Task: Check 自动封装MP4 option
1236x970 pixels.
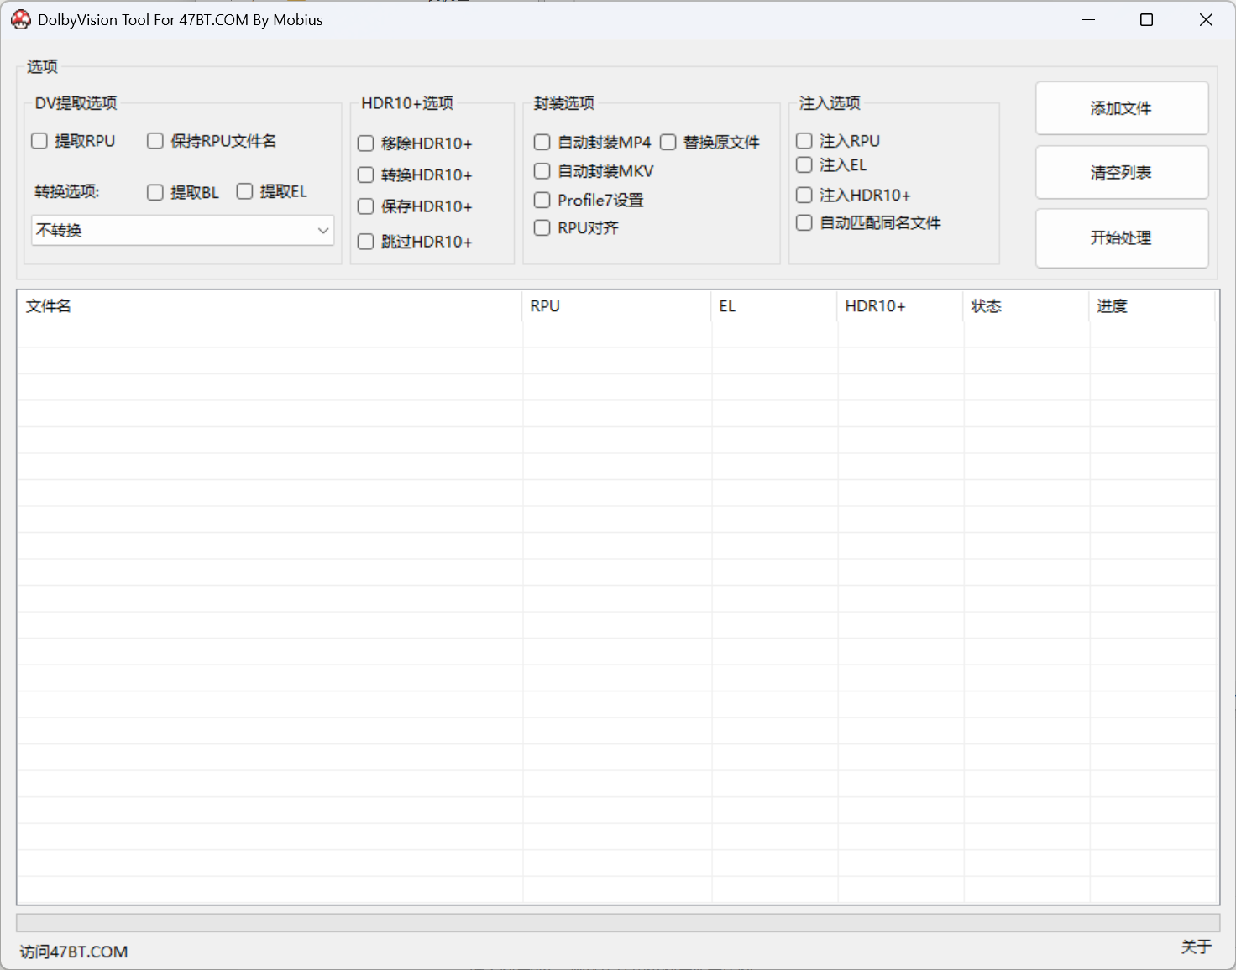Action: [x=542, y=143]
